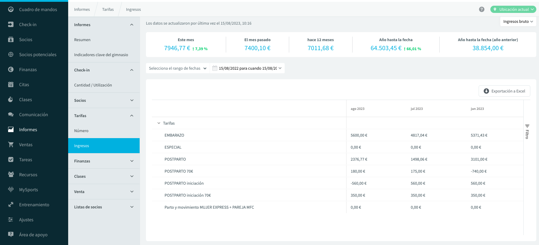Open the Clases stopwatch icon
The image size is (539, 245).
[11, 99]
